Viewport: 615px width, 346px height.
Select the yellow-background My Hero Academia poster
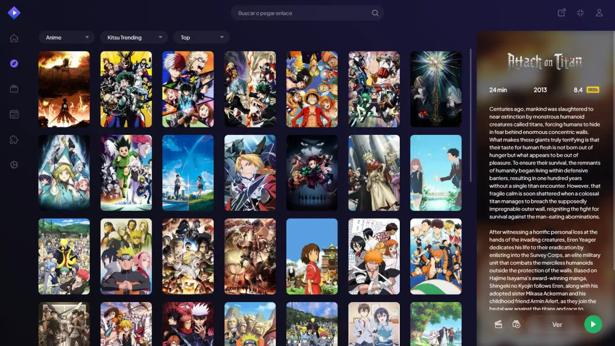point(126,89)
